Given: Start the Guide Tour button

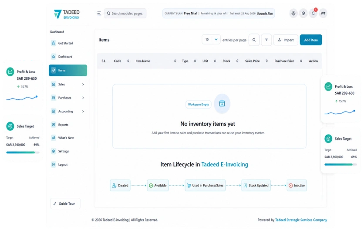Looking at the screenshot, I should coord(65,204).
